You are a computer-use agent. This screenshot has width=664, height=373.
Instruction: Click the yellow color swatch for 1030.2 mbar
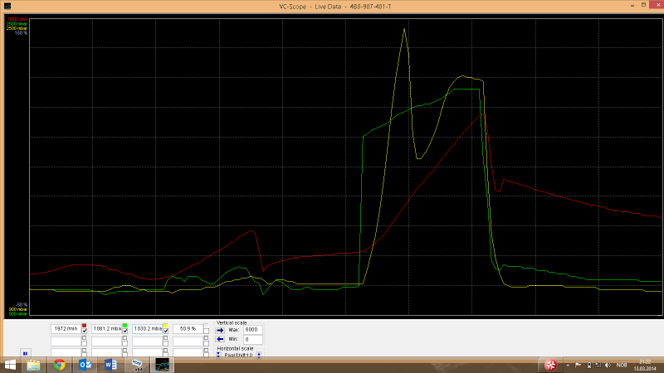tap(165, 326)
